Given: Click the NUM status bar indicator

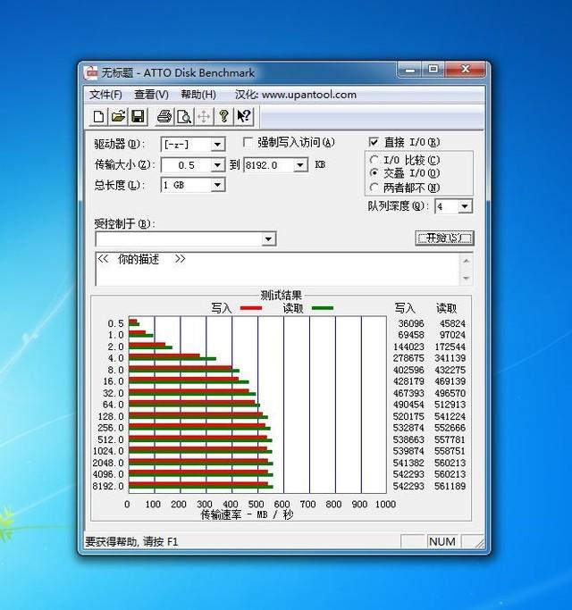Looking at the screenshot, I should click(x=442, y=541).
